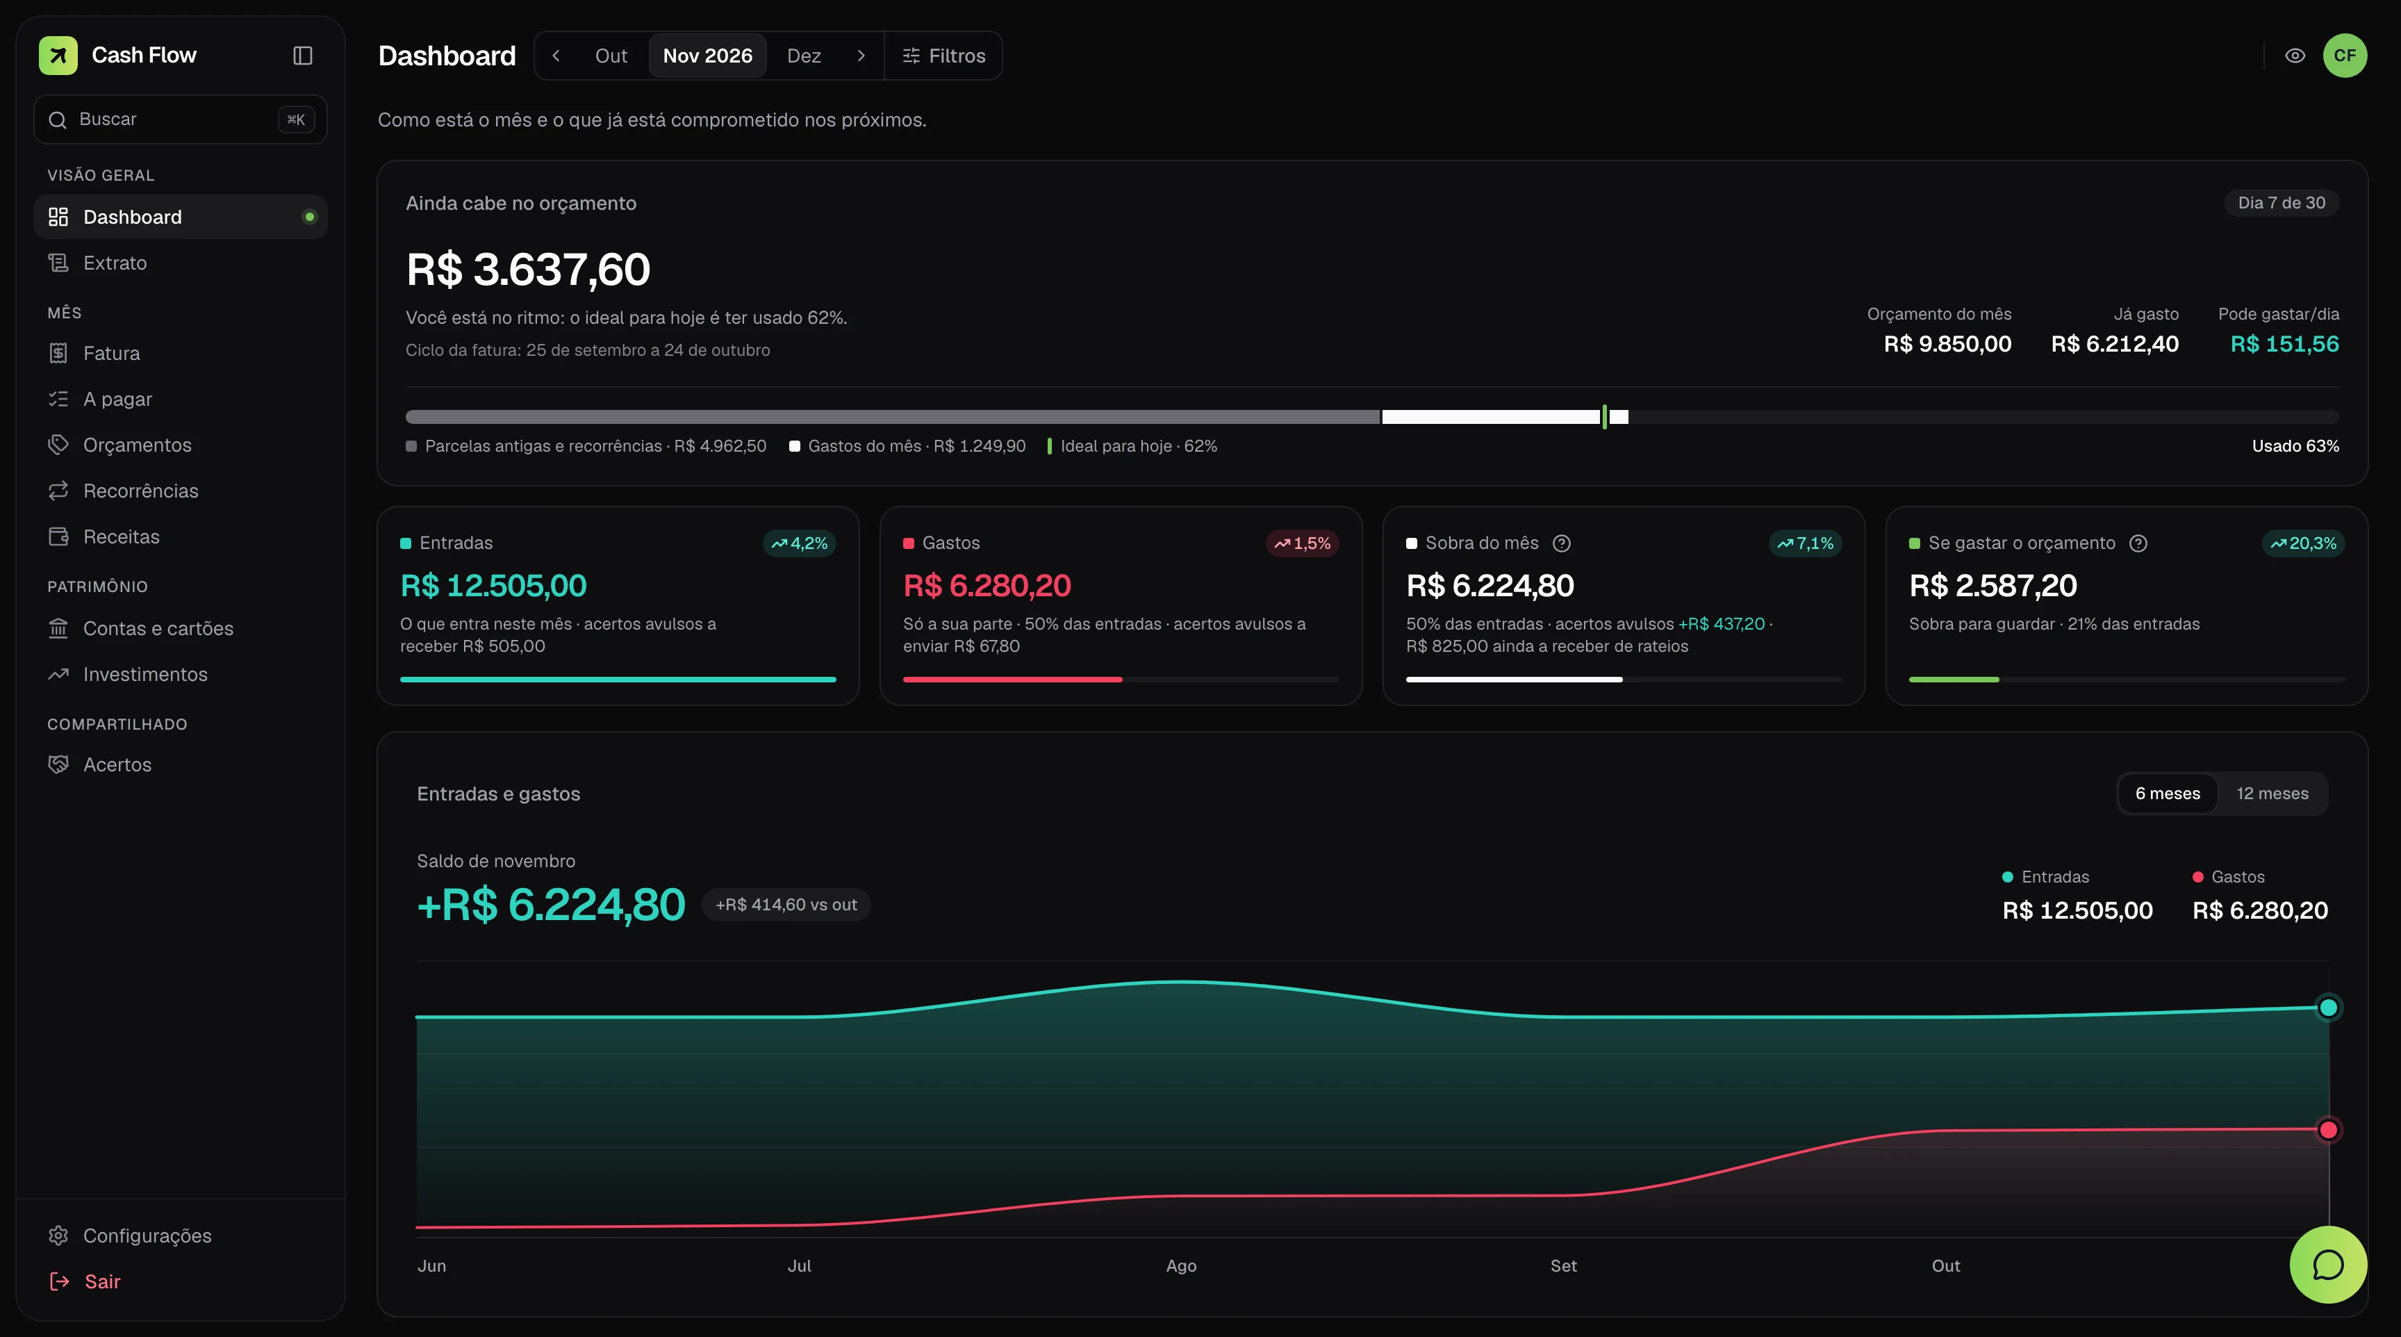Image resolution: width=2401 pixels, height=1337 pixels.
Task: Click the A pagar checklist icon
Action: pos(58,399)
